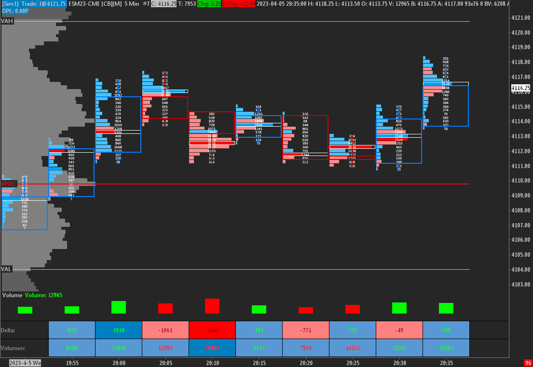Click the 20:15 time axis label
Image resolution: width=533 pixels, height=367 pixels.
click(x=259, y=363)
